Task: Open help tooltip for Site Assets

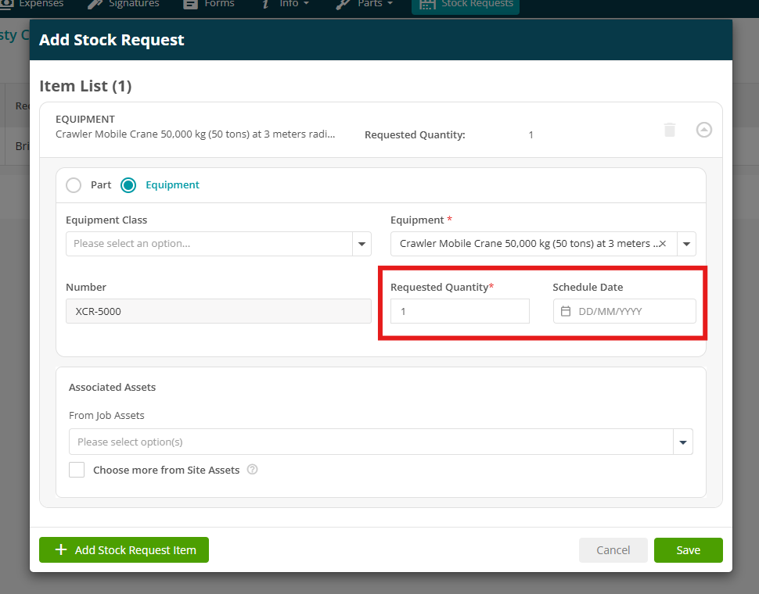Action: coord(252,469)
